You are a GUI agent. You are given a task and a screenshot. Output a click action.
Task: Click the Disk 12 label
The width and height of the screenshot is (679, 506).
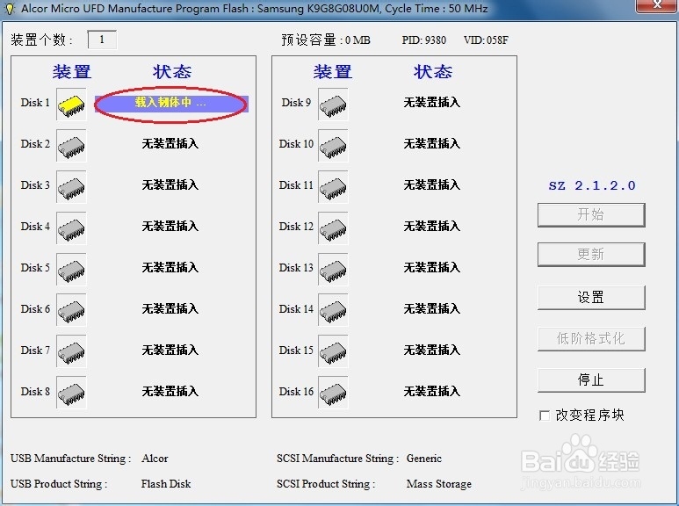click(x=296, y=227)
